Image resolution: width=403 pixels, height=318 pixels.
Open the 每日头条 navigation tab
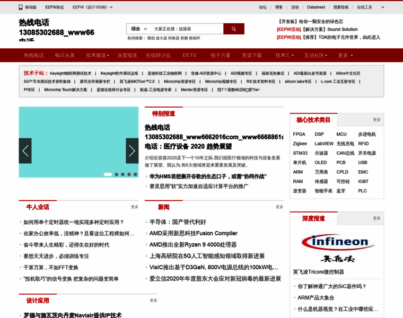pyautogui.click(x=65, y=55)
